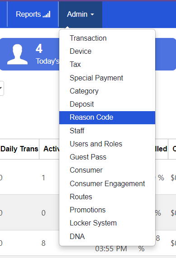Sort by Daily Trans column header
The image size is (176, 258).
[19, 149]
